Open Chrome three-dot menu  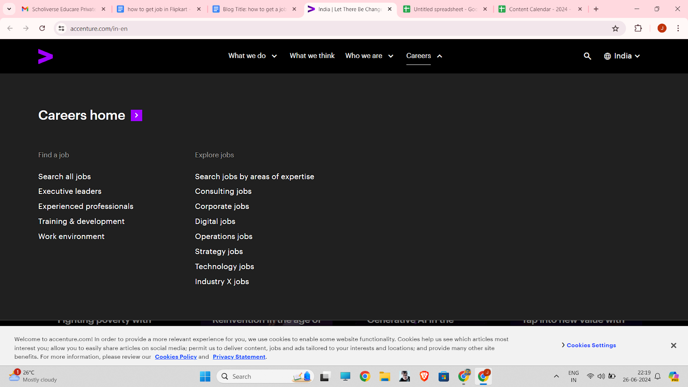[678, 28]
